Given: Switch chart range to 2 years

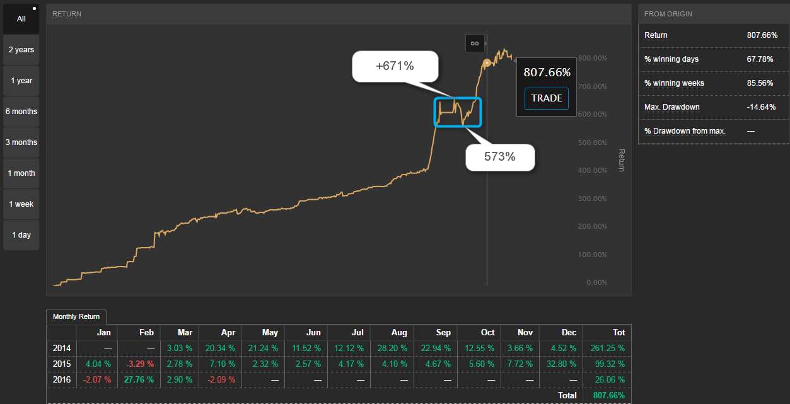Looking at the screenshot, I should click(21, 50).
